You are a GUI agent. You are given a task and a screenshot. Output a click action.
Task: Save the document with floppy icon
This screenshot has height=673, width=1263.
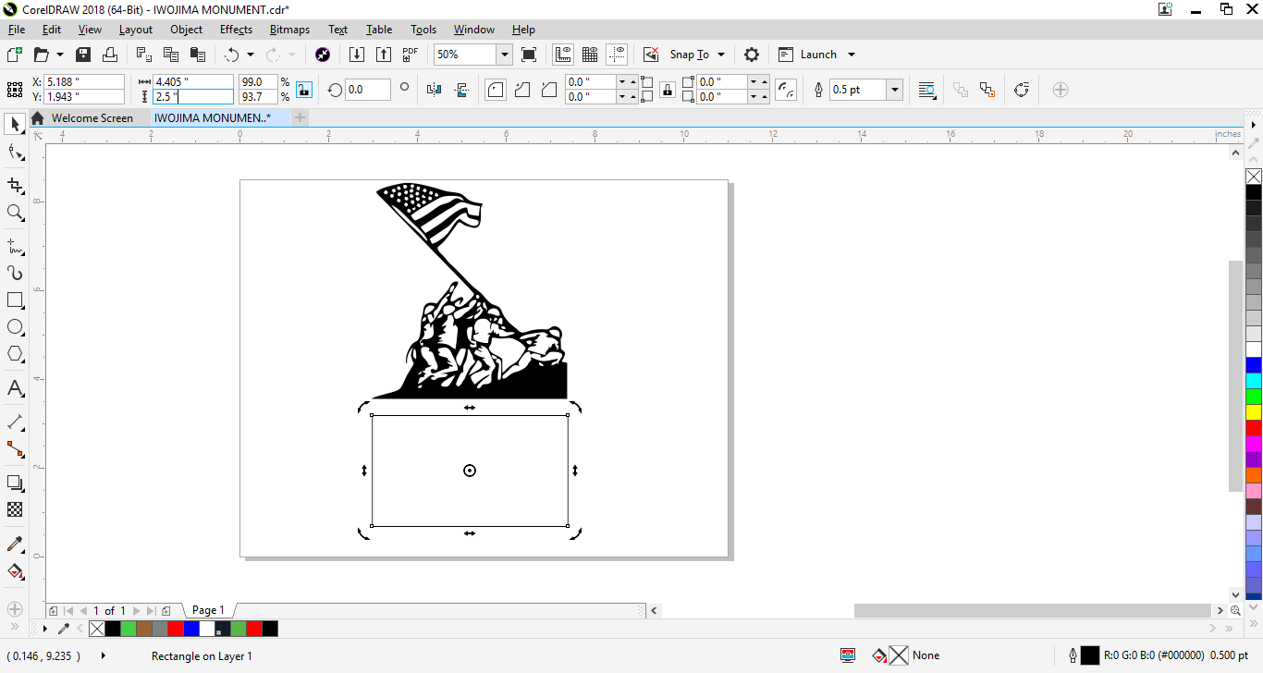[83, 55]
